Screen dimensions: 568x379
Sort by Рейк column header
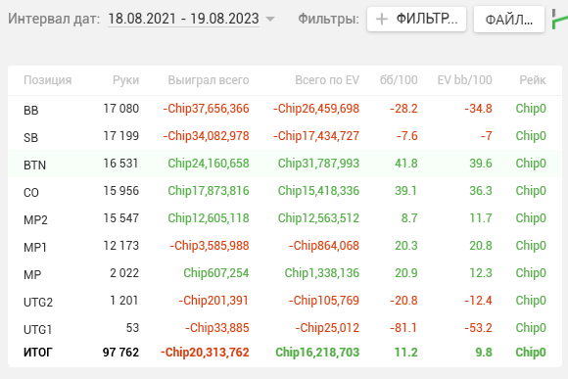[x=533, y=80]
